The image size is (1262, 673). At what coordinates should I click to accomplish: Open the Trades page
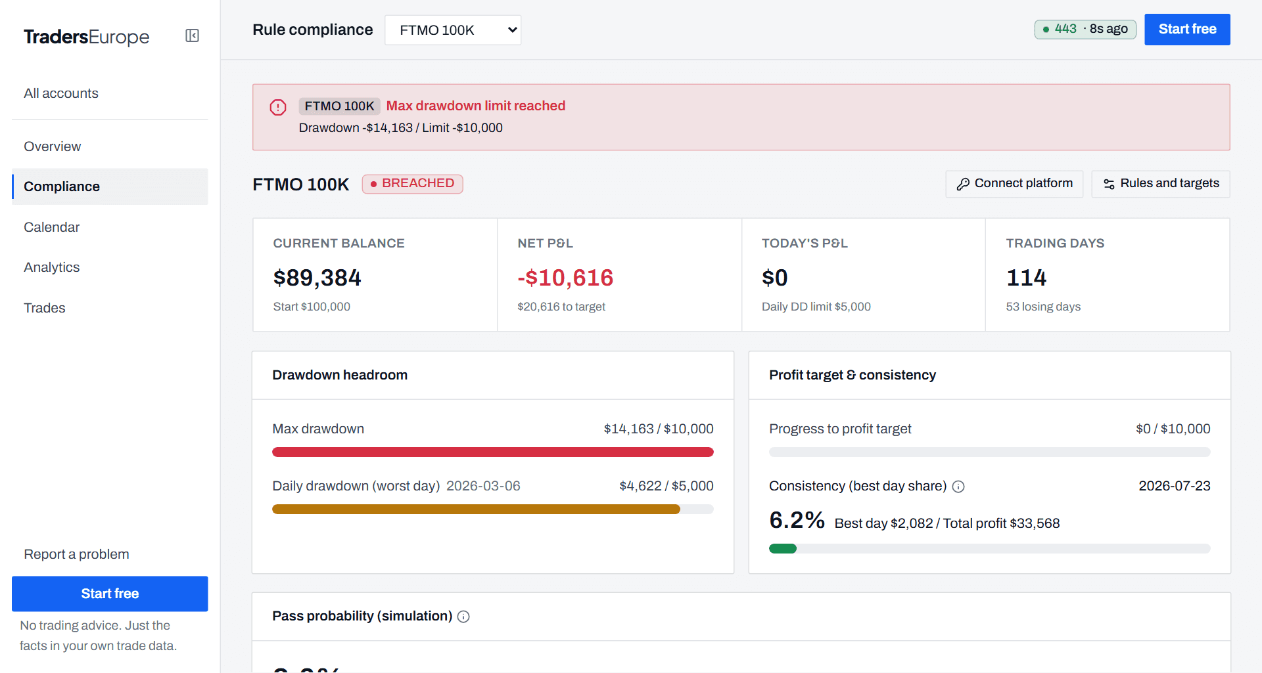tap(45, 308)
